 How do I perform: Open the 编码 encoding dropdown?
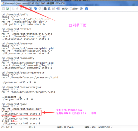(65, 9)
